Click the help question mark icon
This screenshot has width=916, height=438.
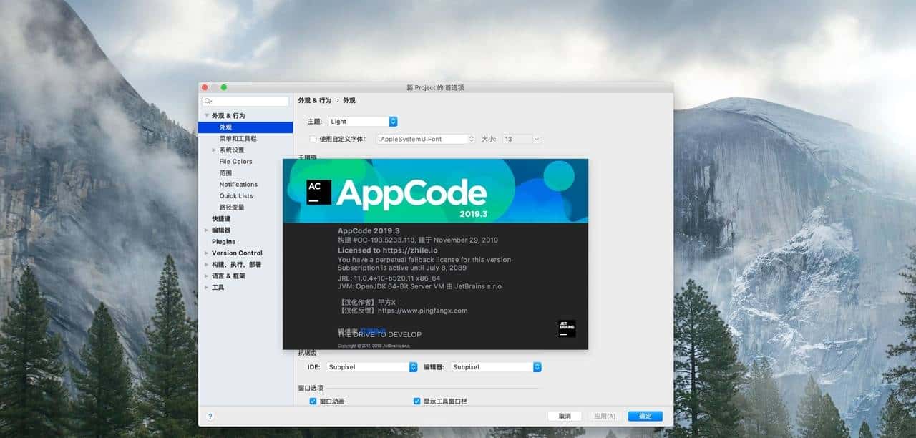pyautogui.click(x=210, y=415)
